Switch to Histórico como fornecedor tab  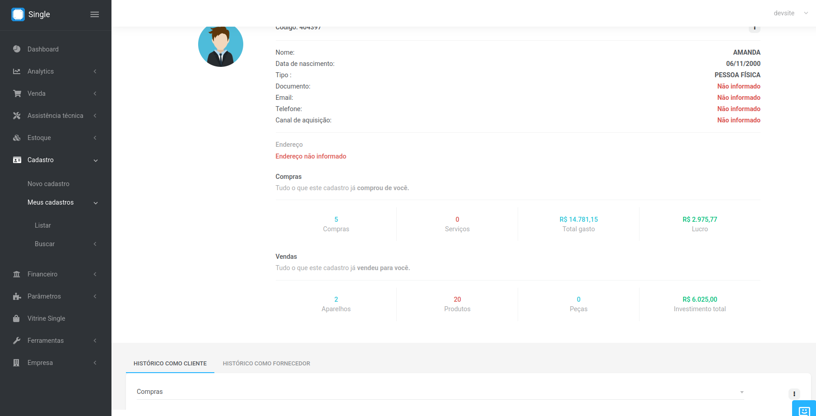pos(266,363)
